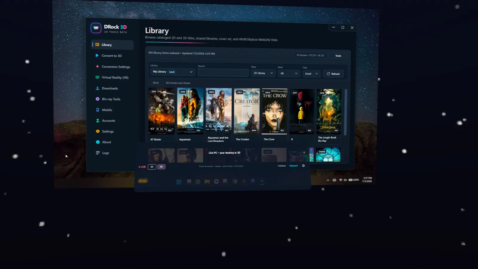Click the Convert to 3D play icon
Image resolution: width=478 pixels, height=269 pixels.
point(97,55)
